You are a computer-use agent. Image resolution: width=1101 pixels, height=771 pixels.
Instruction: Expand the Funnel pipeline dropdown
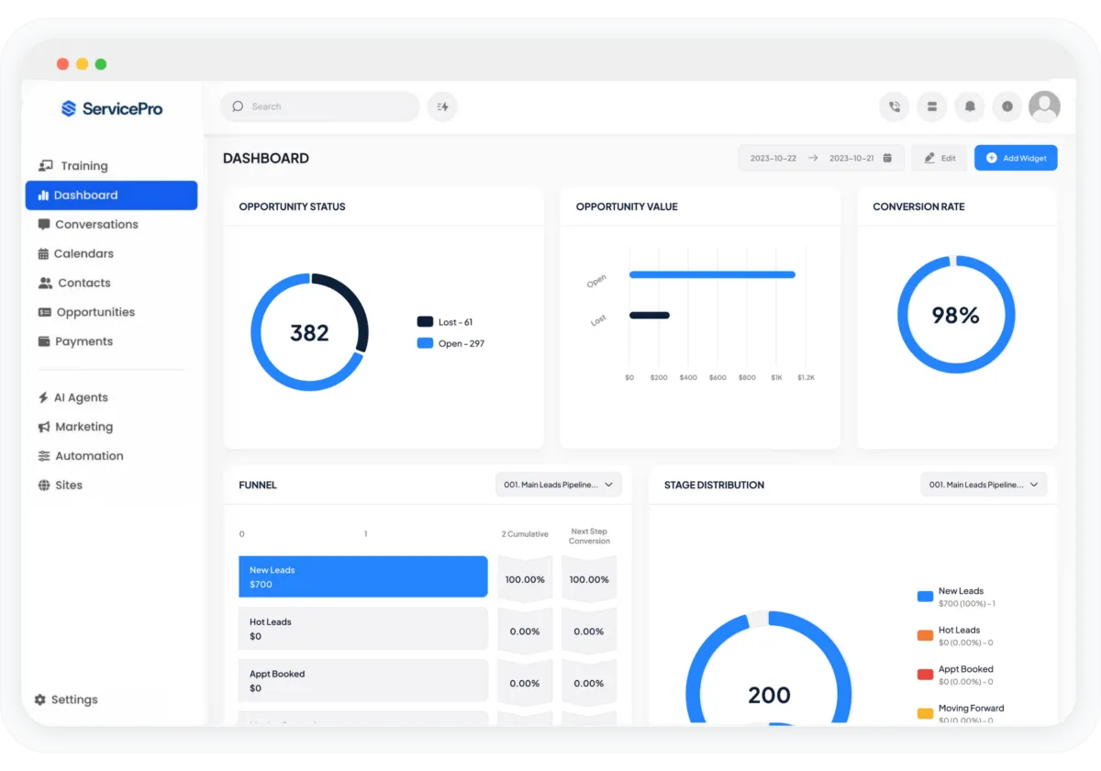pos(559,485)
